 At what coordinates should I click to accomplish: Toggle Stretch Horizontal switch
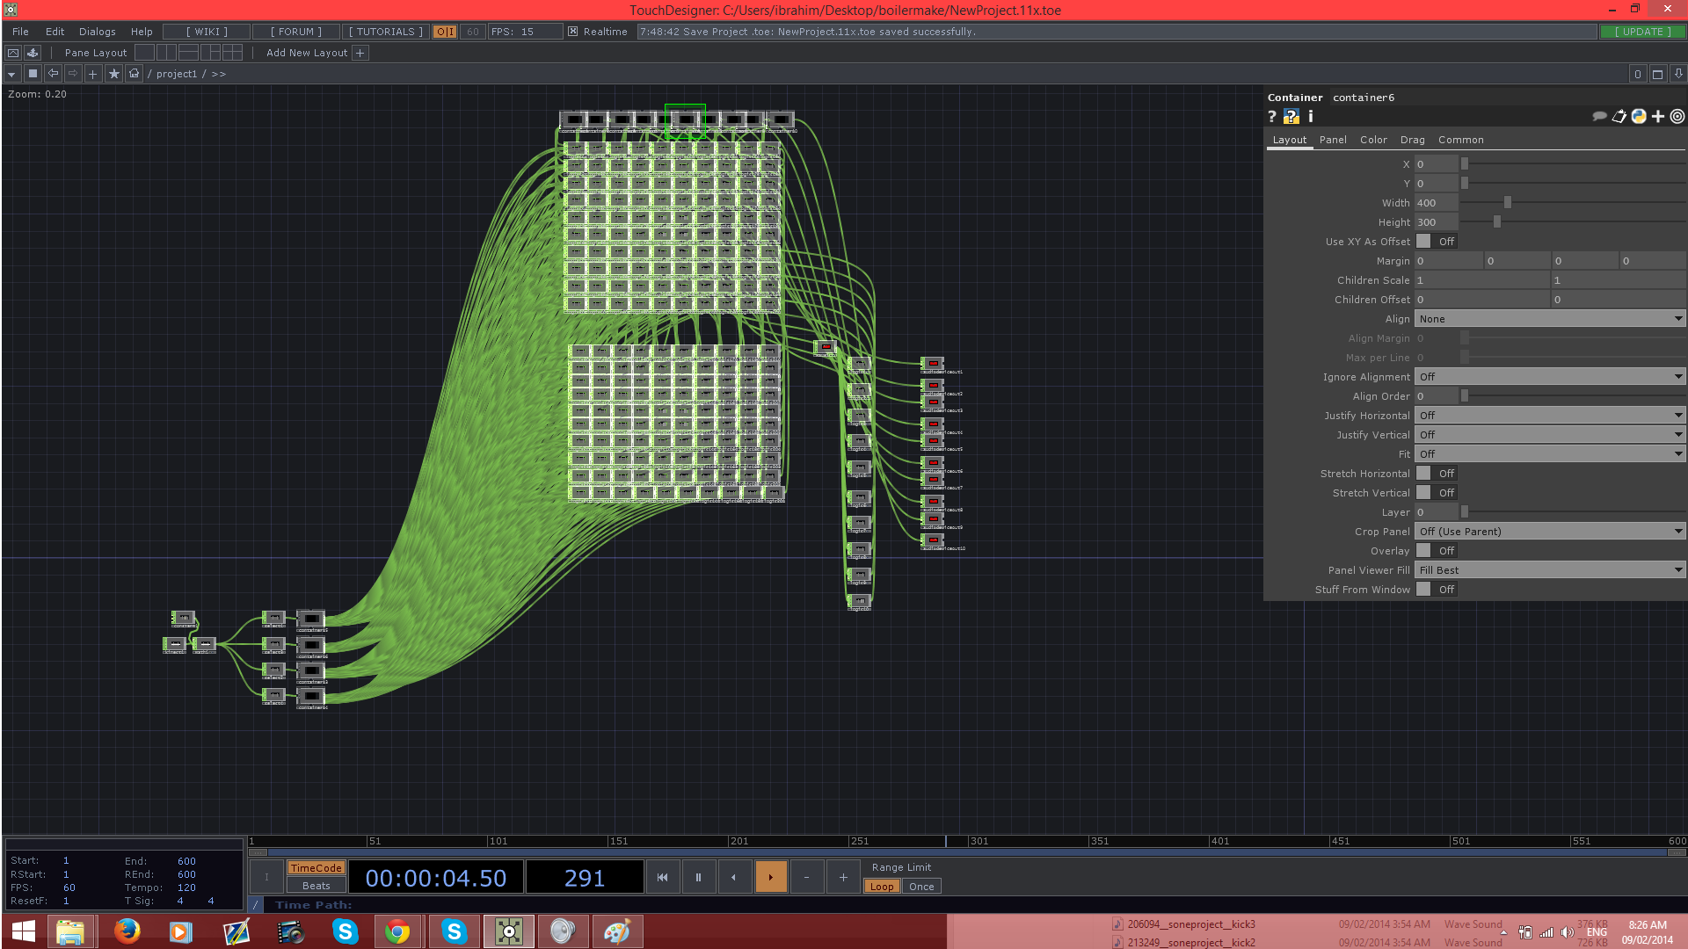point(1424,474)
